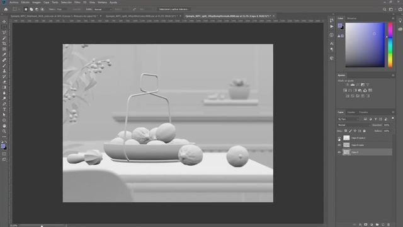Open the Archivo menu
This screenshot has width=403, height=227.
[x=14, y=3]
